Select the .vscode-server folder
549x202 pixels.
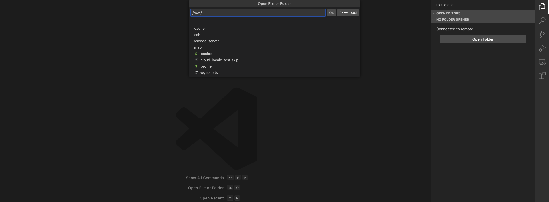tap(206, 41)
